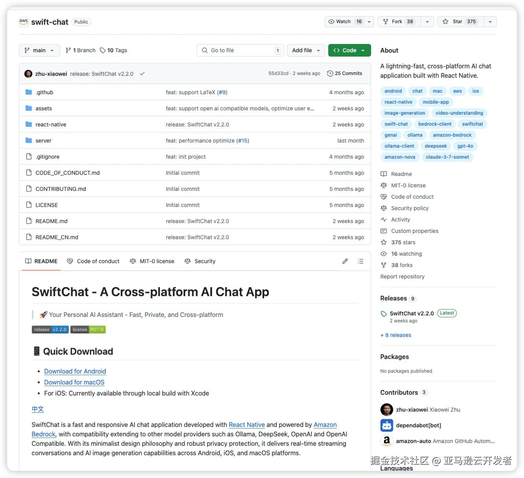Image resolution: width=524 pixels, height=478 pixels.
Task: Click the react-native folder icon
Action: tap(29, 125)
